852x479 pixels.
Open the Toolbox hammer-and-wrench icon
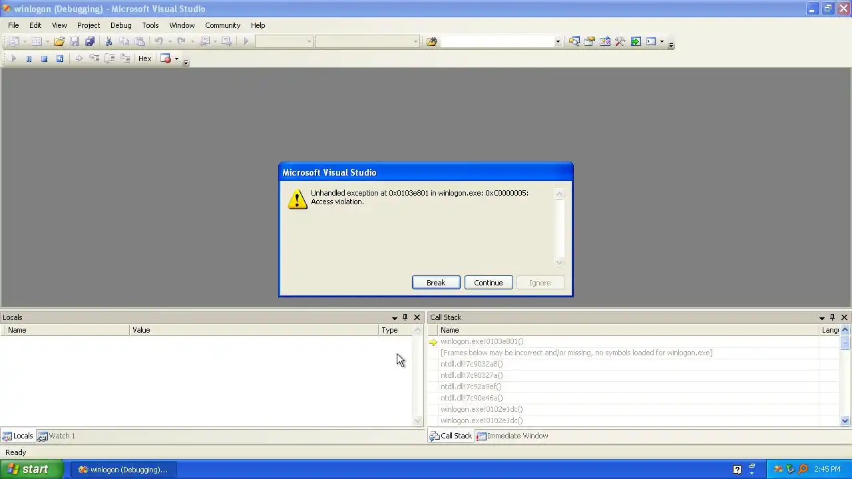(620, 41)
